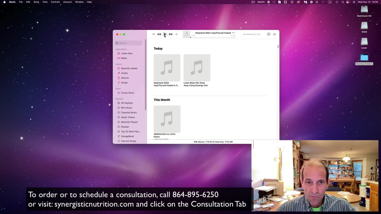This screenshot has height=214, width=381.
Task: Select Recently Added in Library
Action: coord(129,68)
